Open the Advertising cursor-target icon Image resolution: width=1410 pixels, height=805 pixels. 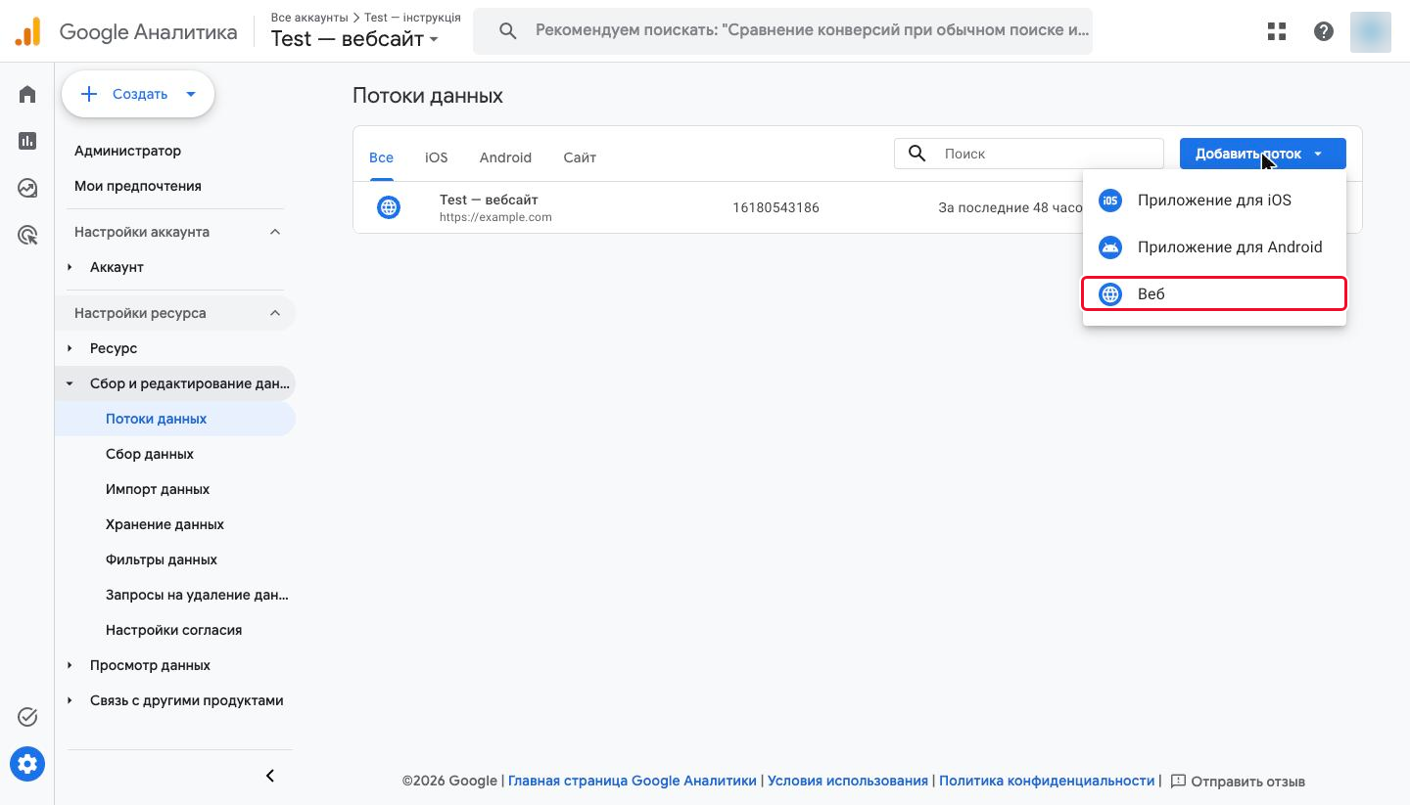pyautogui.click(x=27, y=235)
